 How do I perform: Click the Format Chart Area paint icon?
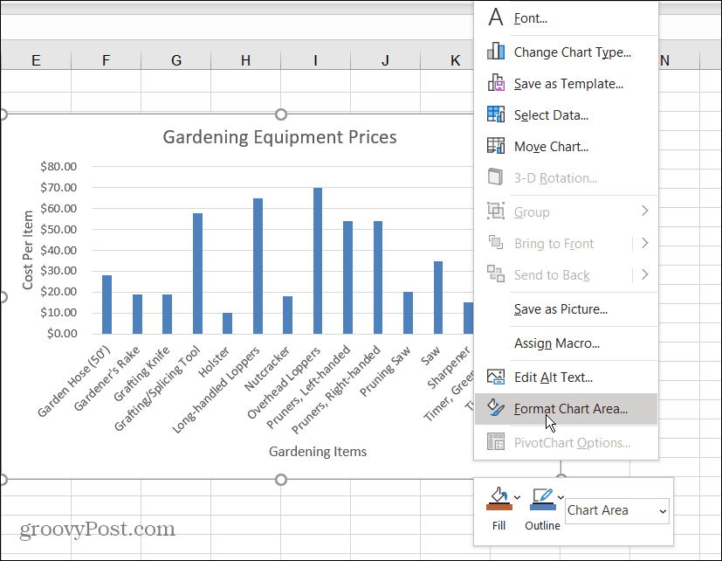496,408
